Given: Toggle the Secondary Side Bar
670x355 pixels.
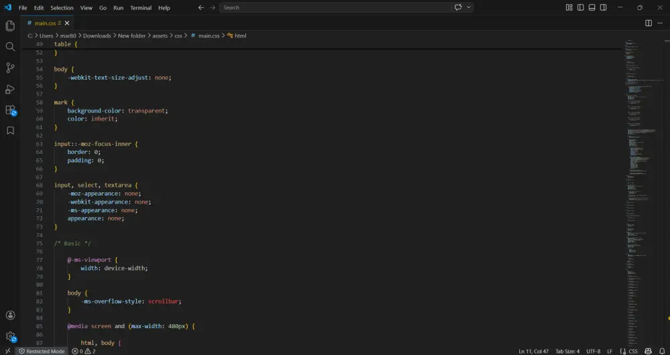Looking at the screenshot, I should [x=604, y=7].
